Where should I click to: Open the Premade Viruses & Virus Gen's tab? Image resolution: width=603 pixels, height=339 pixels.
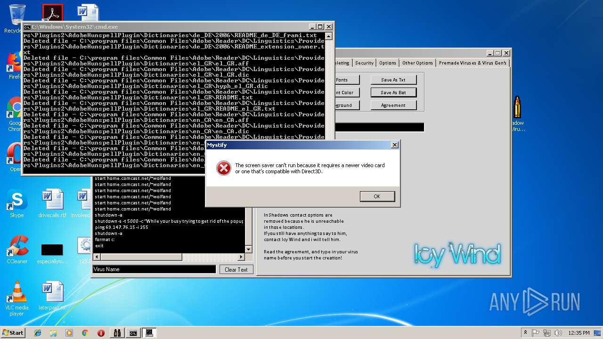(x=473, y=63)
